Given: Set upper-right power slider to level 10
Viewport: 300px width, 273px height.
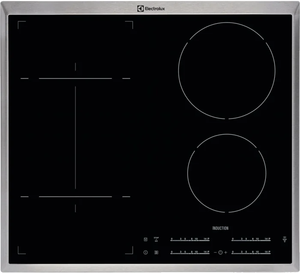Looking at the screenshot, I should coord(258,240).
